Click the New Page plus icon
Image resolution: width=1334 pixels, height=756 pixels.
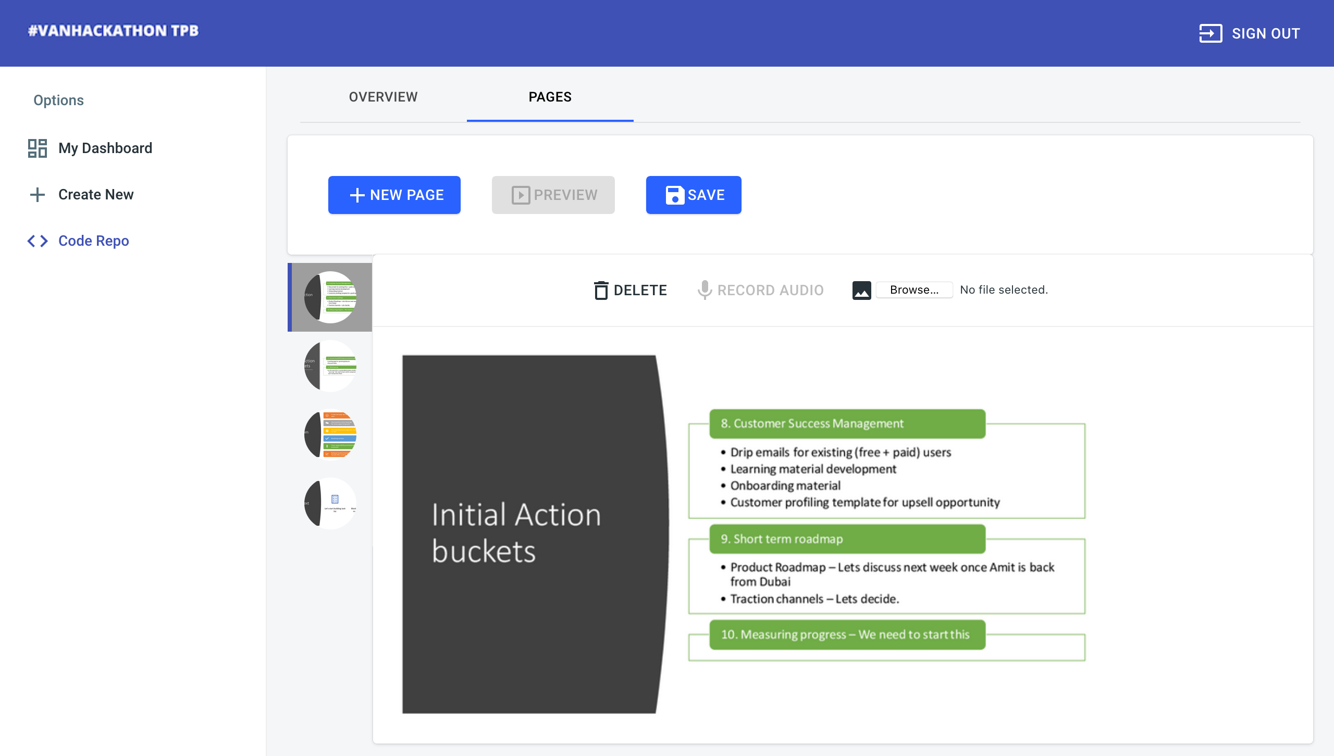coord(356,195)
